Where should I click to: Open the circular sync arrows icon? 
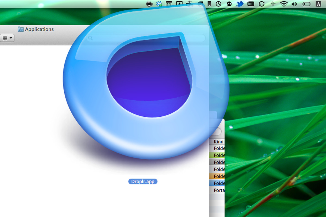pos(262,4)
